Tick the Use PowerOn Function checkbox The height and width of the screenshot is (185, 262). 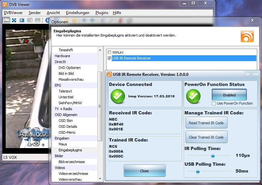(214, 103)
